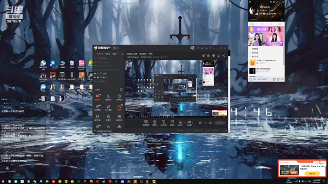The width and height of the screenshot is (328, 184).
Task: Open the person-shaped tool in the toolbox's first row
Action: [x=108, y=97]
